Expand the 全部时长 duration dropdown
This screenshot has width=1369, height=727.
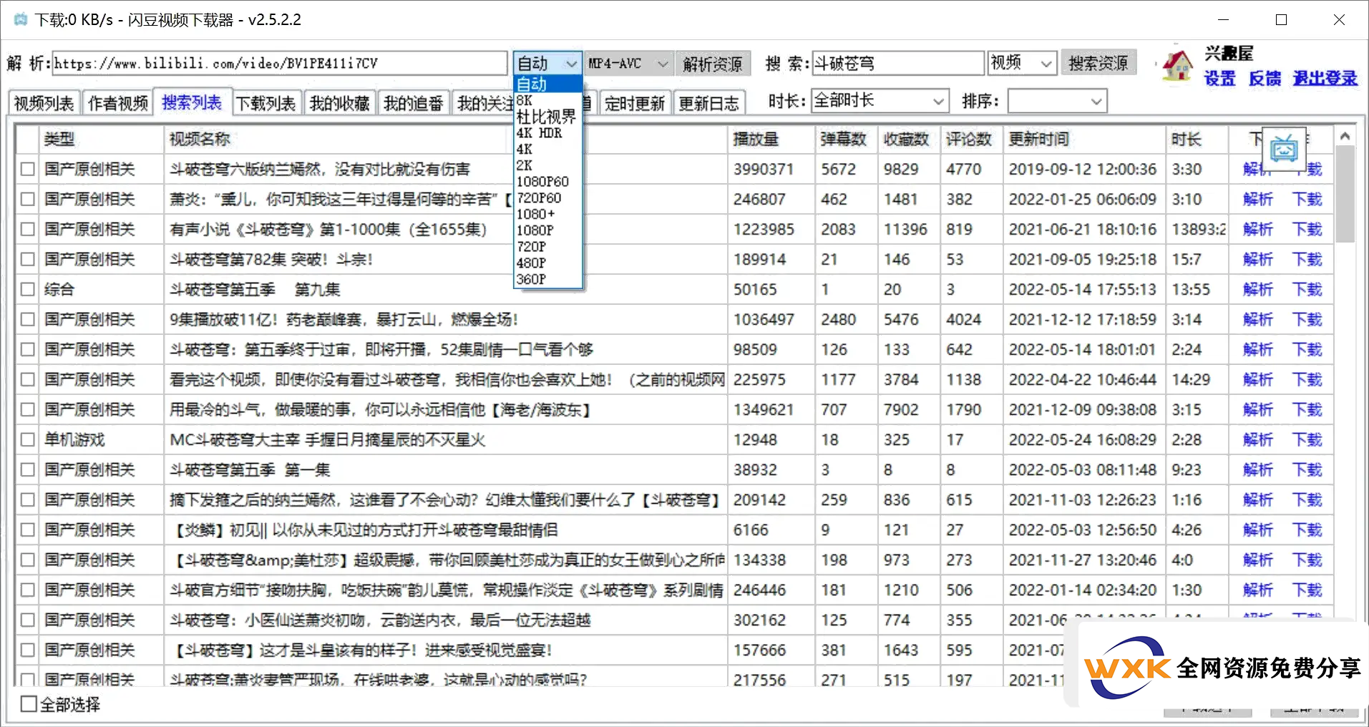click(x=880, y=101)
